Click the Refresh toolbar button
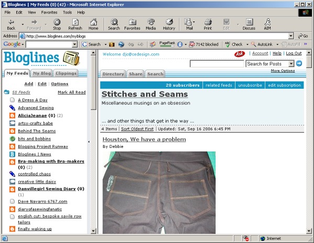Image resolution: width=314 pixels, height=243 pixels. click(75, 24)
